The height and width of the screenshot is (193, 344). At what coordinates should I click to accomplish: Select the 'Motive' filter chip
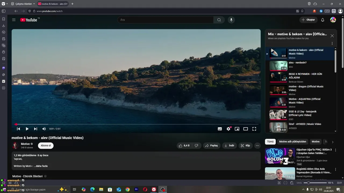coord(316,142)
